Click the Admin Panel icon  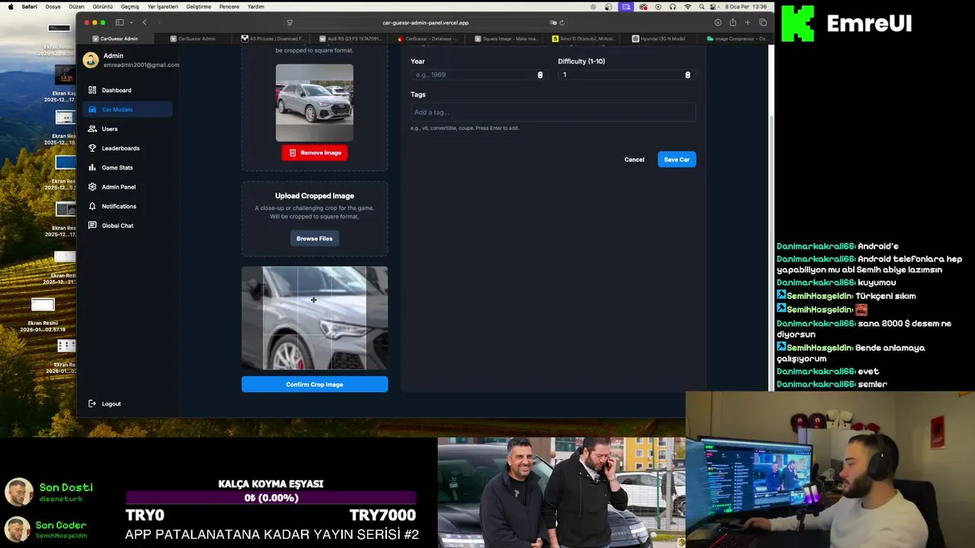[92, 186]
